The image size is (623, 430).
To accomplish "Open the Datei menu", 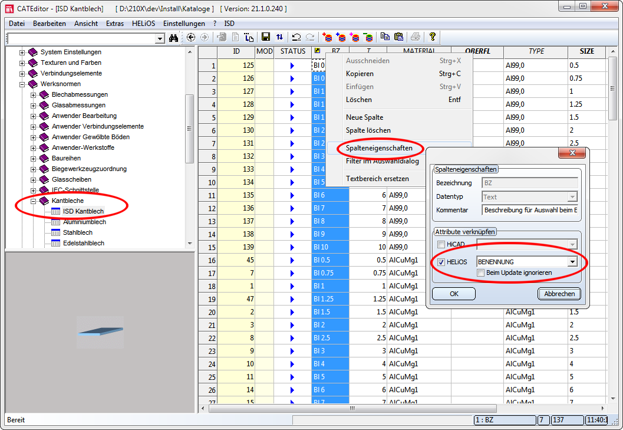I will 17,24.
